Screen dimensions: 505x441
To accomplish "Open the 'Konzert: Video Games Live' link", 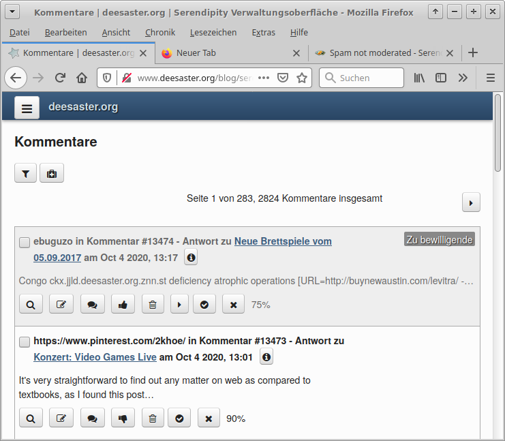I will point(95,357).
